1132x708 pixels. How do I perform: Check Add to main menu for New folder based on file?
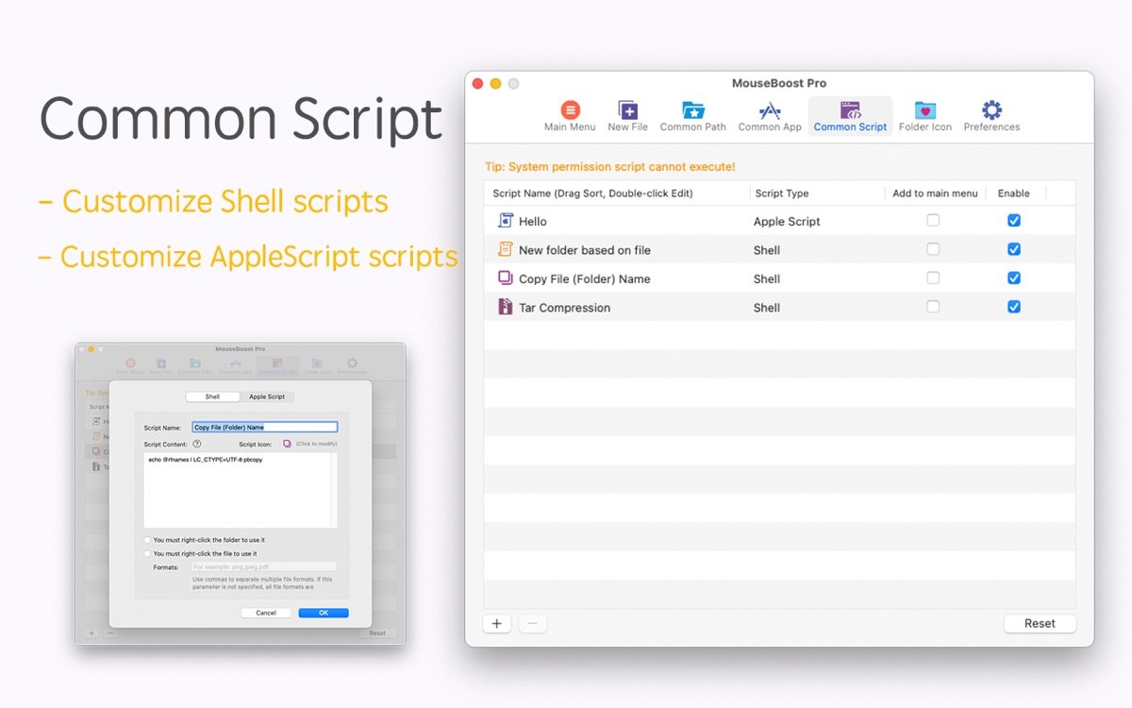(x=933, y=249)
